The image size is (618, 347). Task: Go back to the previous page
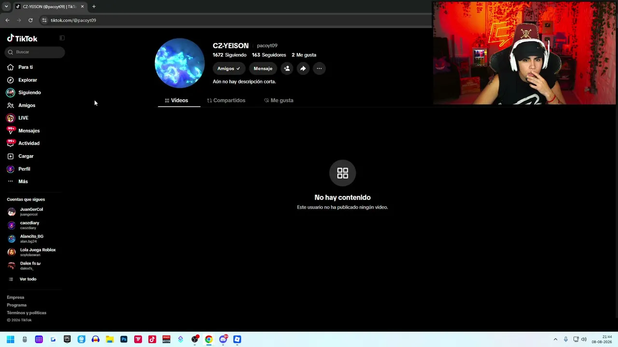[7, 20]
